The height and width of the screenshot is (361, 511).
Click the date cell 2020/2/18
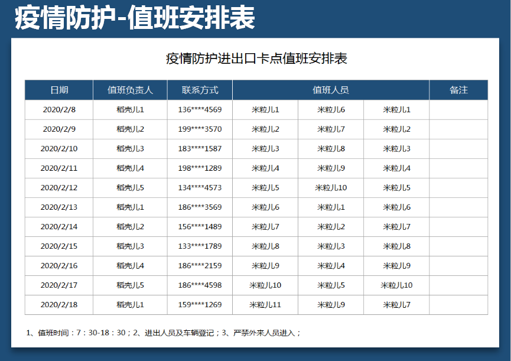click(58, 304)
